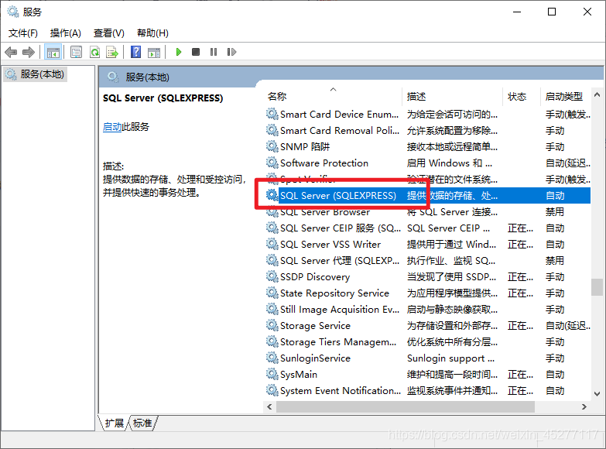Click the gear icon of SysMain
The image size is (606, 449).
click(x=272, y=374)
